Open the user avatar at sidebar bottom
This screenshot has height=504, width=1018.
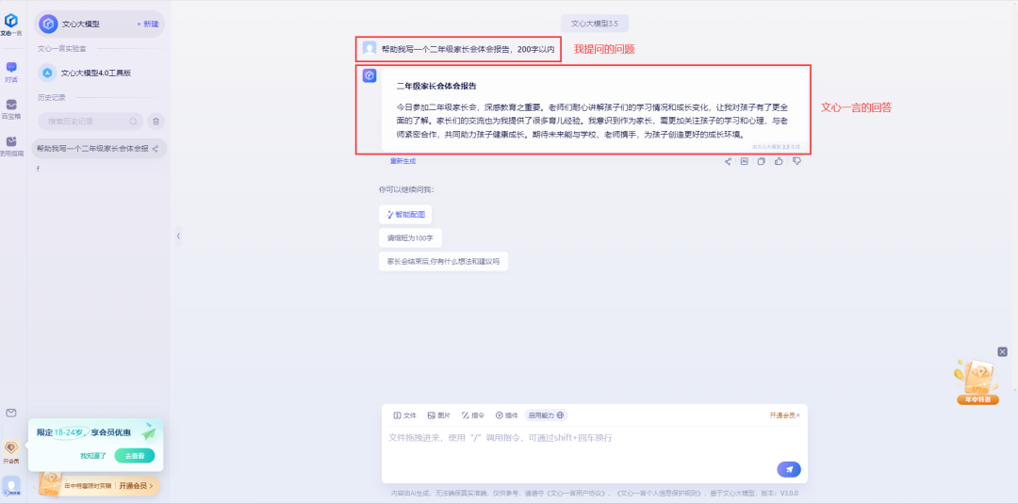[11, 486]
